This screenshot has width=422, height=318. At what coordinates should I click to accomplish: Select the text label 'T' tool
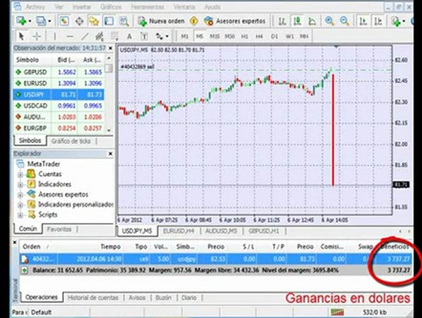point(144,36)
